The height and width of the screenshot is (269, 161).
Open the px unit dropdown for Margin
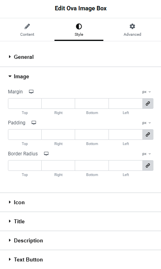146,92
